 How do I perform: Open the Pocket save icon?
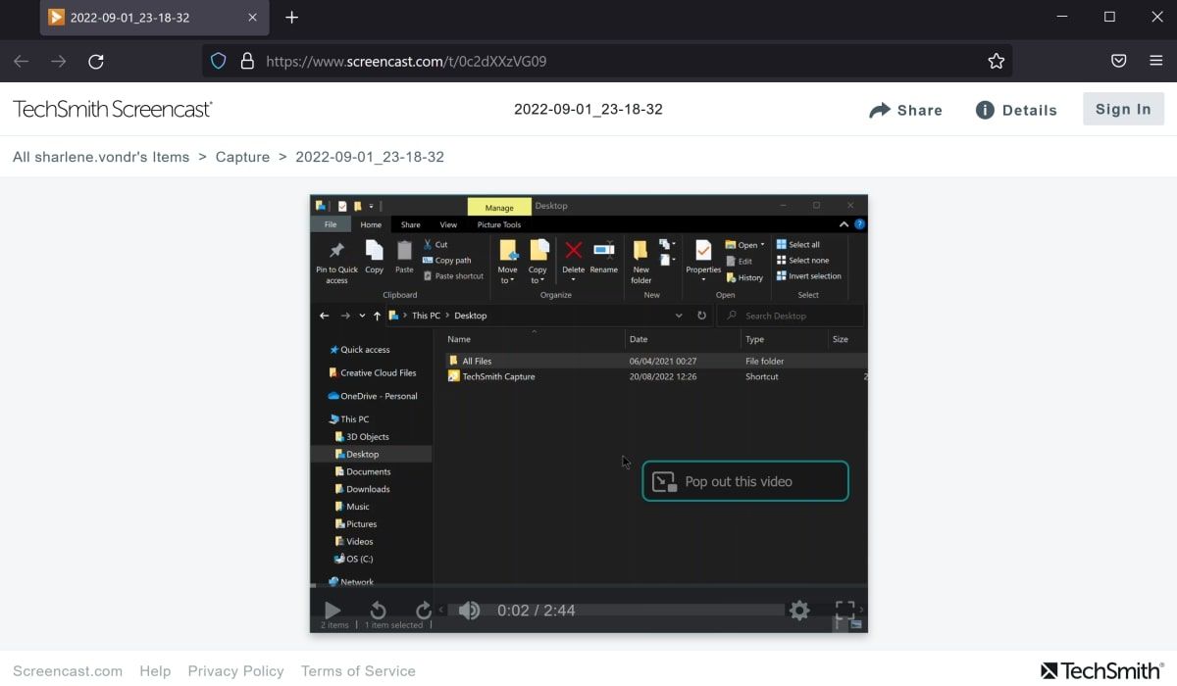(x=1118, y=61)
